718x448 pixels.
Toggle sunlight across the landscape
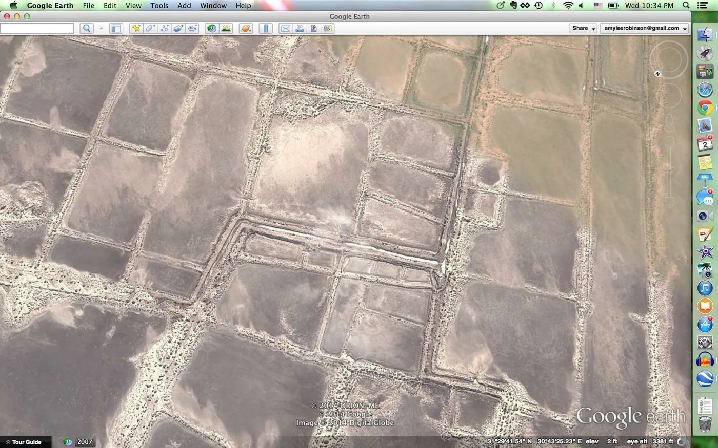[x=226, y=29]
